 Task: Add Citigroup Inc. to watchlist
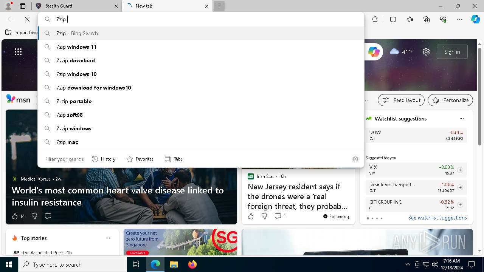(460, 205)
